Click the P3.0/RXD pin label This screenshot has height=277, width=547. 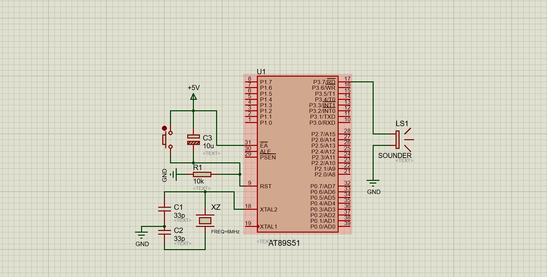coord(322,123)
